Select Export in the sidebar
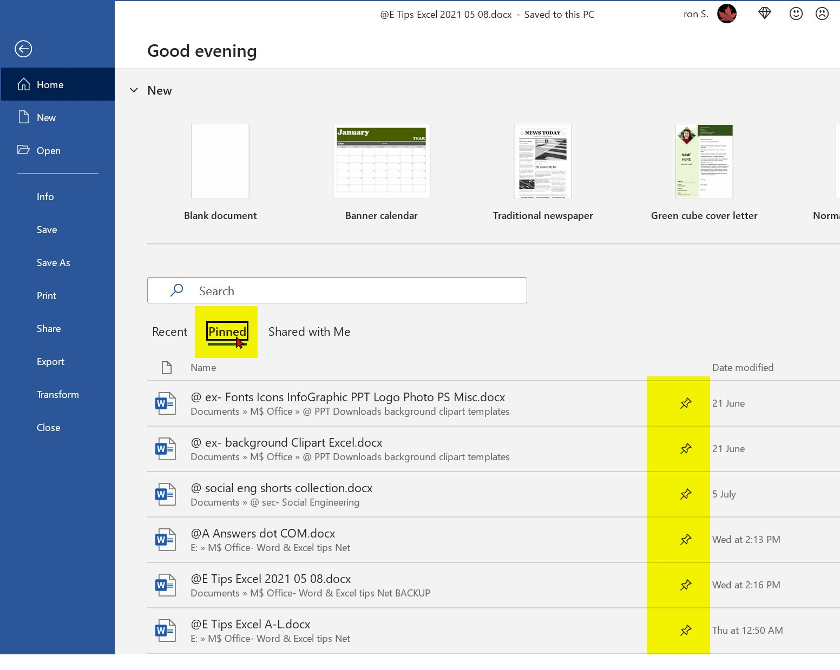Screen dimensions: 840x670 tap(57, 361)
